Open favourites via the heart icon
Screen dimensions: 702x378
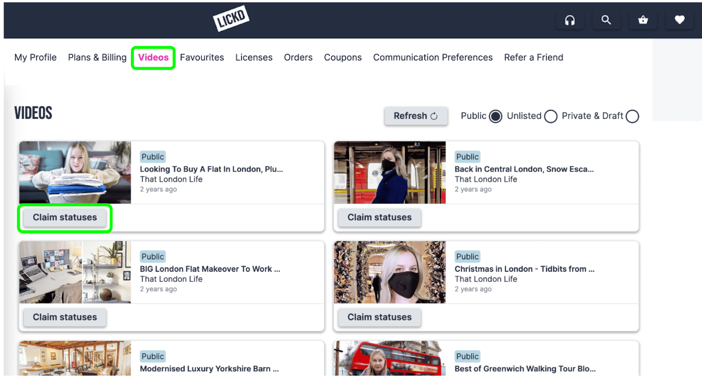[x=679, y=20]
